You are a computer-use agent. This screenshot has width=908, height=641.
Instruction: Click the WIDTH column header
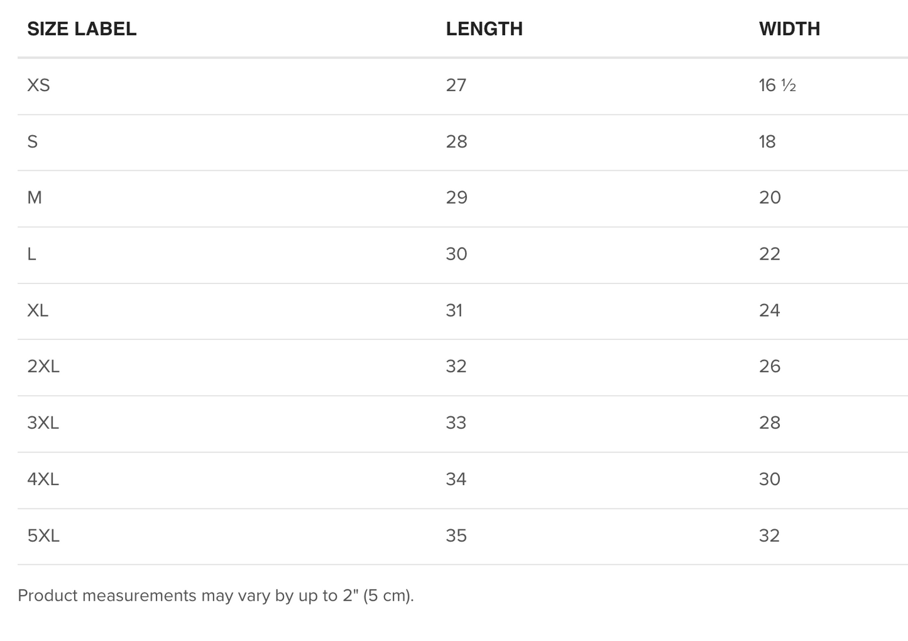click(789, 29)
